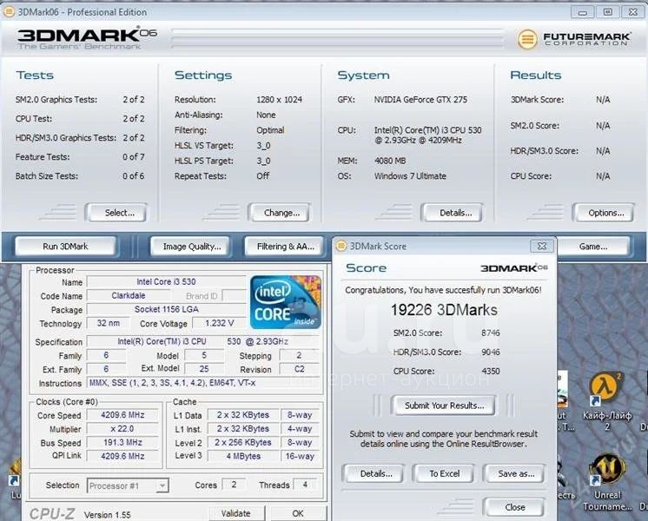
Task: Click the Game... button
Action: 593,247
